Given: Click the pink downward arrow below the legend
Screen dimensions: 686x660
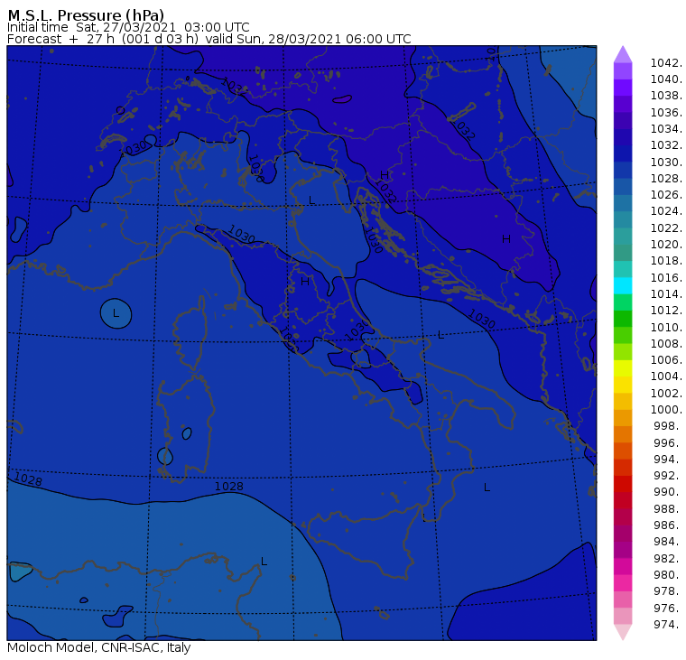Looking at the screenshot, I should 623,632.
